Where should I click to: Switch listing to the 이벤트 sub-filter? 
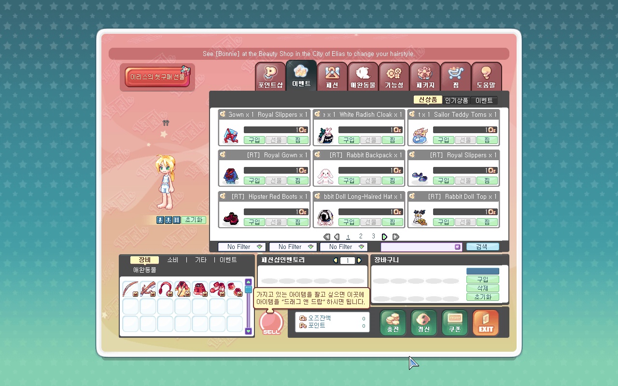[484, 100]
